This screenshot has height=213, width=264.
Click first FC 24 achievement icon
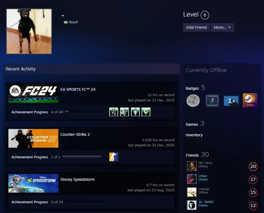tap(114, 112)
